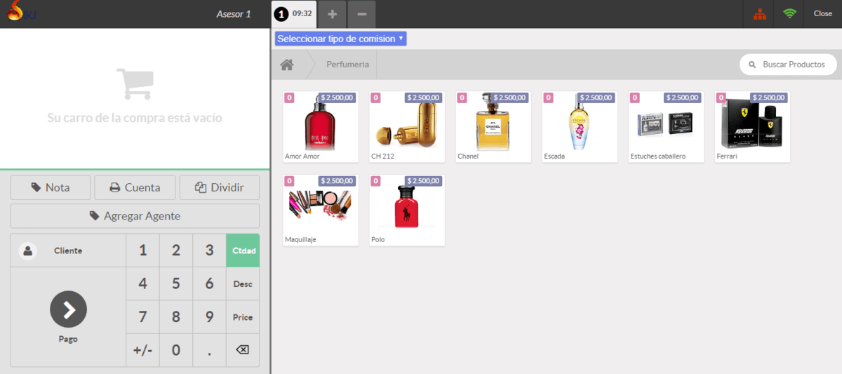The height and width of the screenshot is (374, 842).
Task: Tap the number 7 key
Action: 143,317
